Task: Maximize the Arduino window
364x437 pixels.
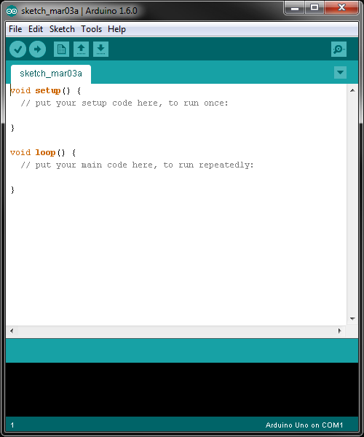Action: (314, 7)
